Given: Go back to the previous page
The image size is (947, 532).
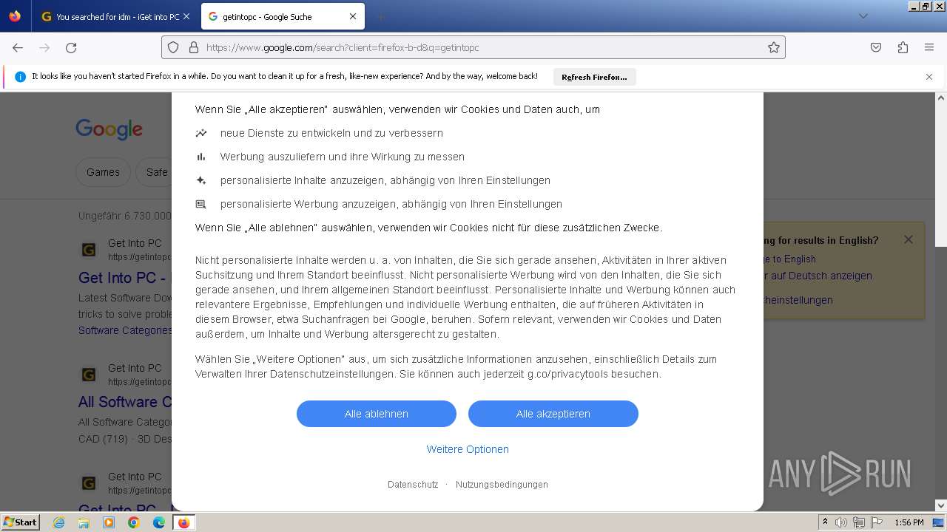Looking at the screenshot, I should (18, 47).
